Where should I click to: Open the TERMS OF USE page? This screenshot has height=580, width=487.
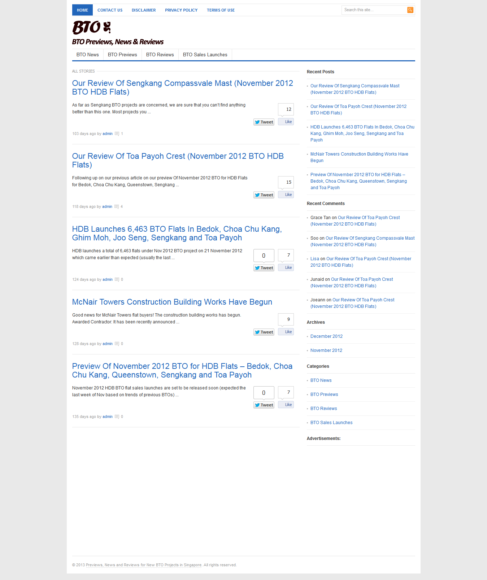click(x=221, y=10)
